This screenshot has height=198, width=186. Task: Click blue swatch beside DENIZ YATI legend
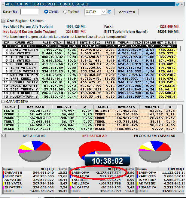[x=3, y=176]
